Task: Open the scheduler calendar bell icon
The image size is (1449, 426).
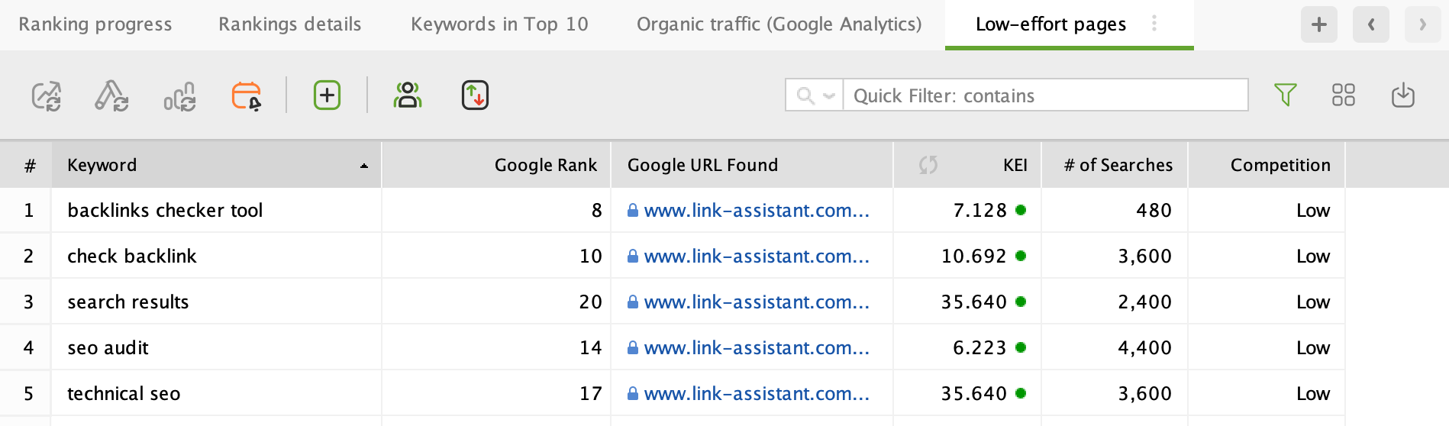Action: (x=247, y=96)
